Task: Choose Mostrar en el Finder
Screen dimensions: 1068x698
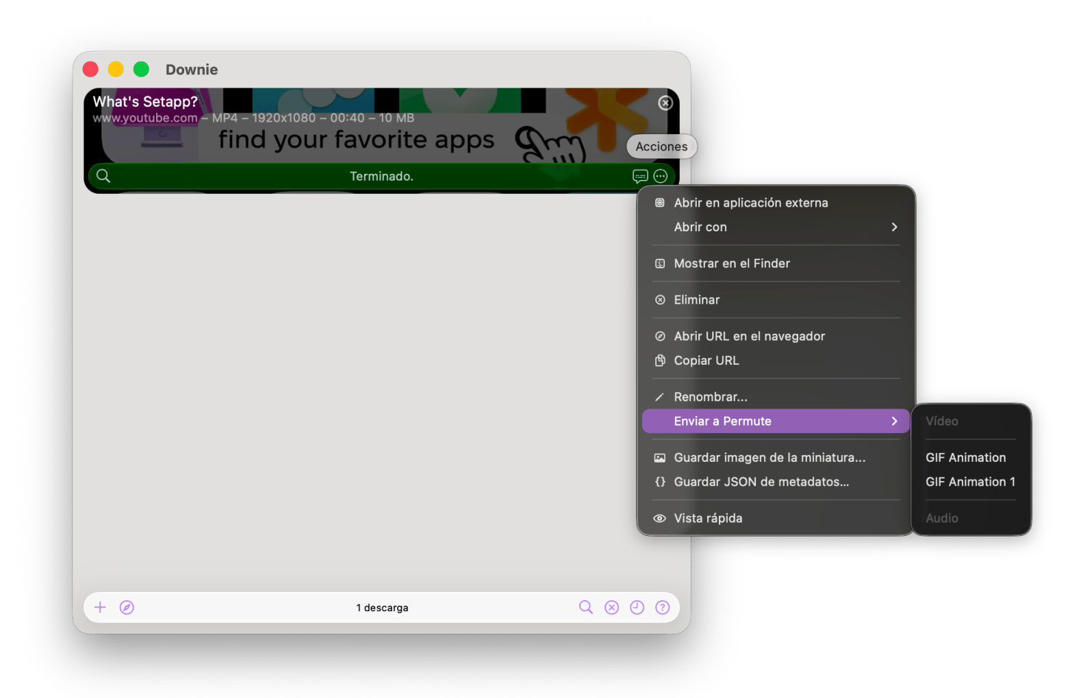Action: click(776, 263)
